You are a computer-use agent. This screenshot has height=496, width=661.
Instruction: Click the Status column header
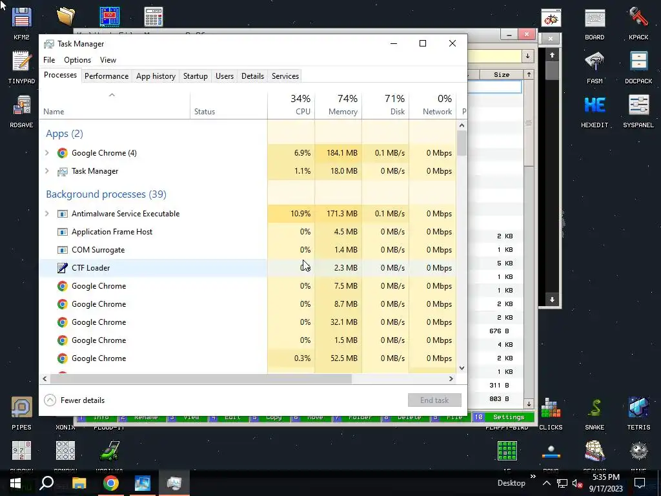[x=229, y=105]
